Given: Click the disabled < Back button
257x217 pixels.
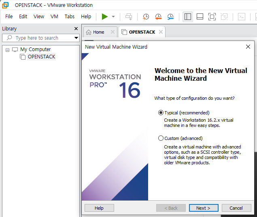Looking at the screenshot, I should click(x=171, y=208).
